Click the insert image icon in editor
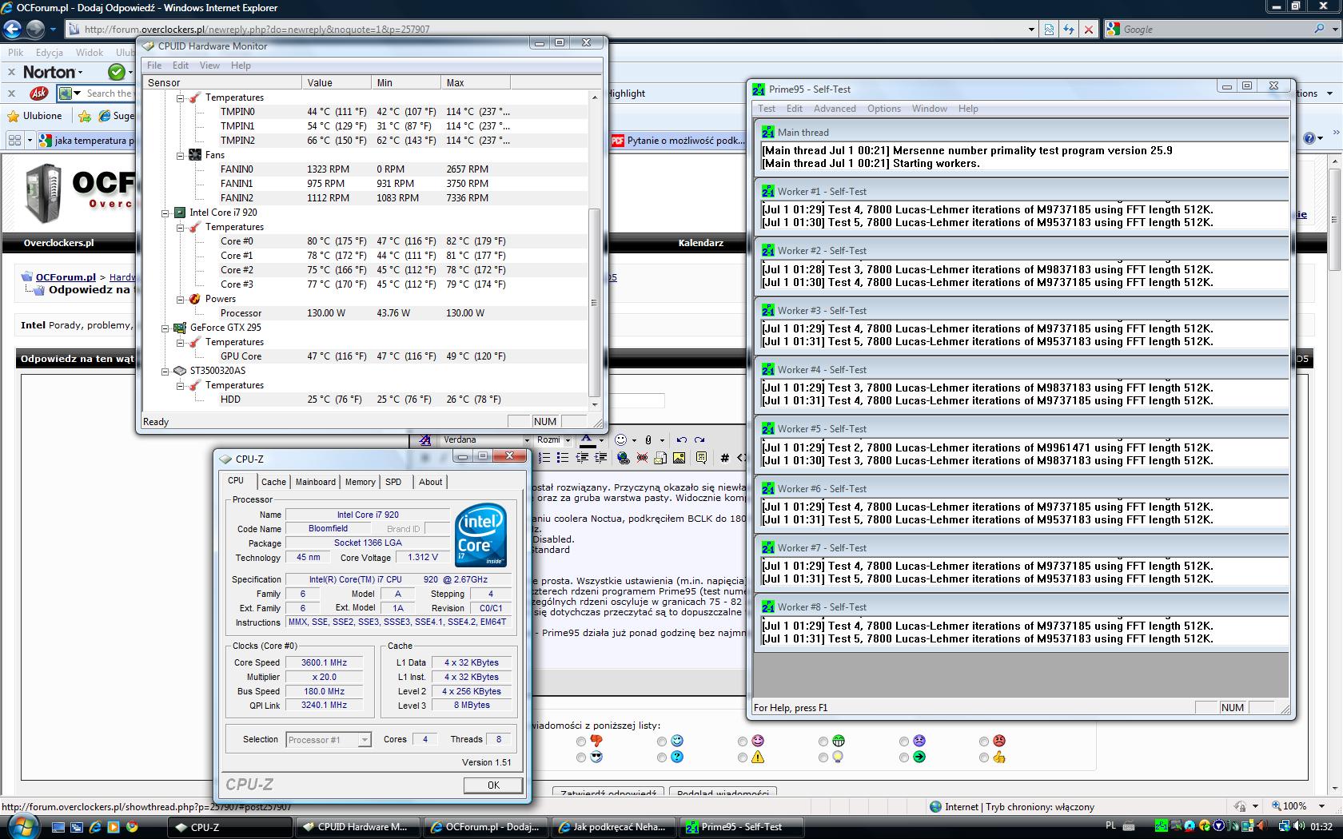This screenshot has height=839, width=1343. (x=679, y=458)
